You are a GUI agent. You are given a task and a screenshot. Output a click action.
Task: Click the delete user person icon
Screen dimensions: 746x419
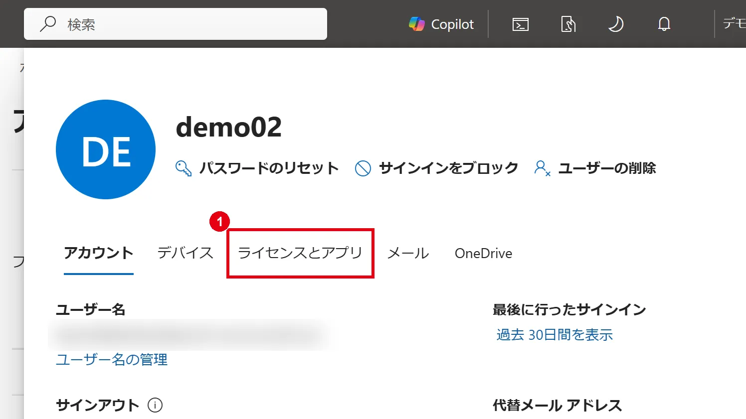click(x=542, y=168)
